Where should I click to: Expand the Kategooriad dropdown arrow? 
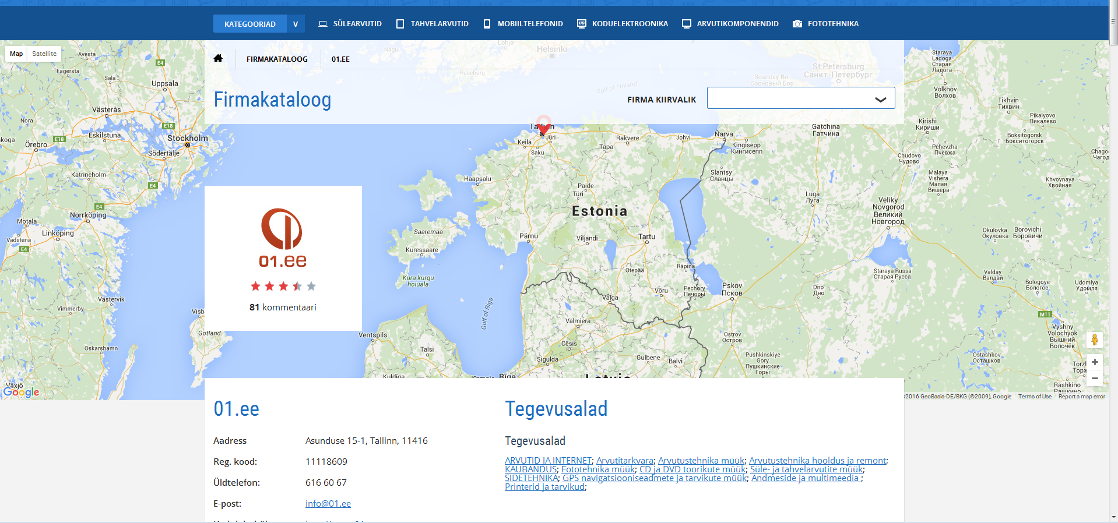tap(296, 24)
